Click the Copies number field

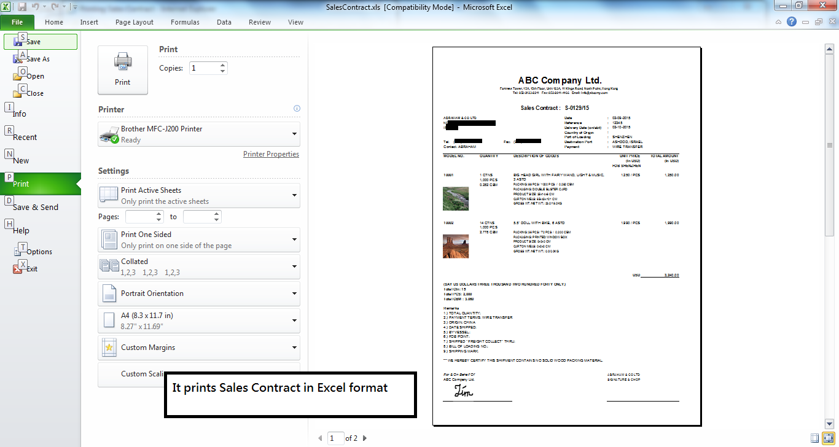click(x=203, y=68)
